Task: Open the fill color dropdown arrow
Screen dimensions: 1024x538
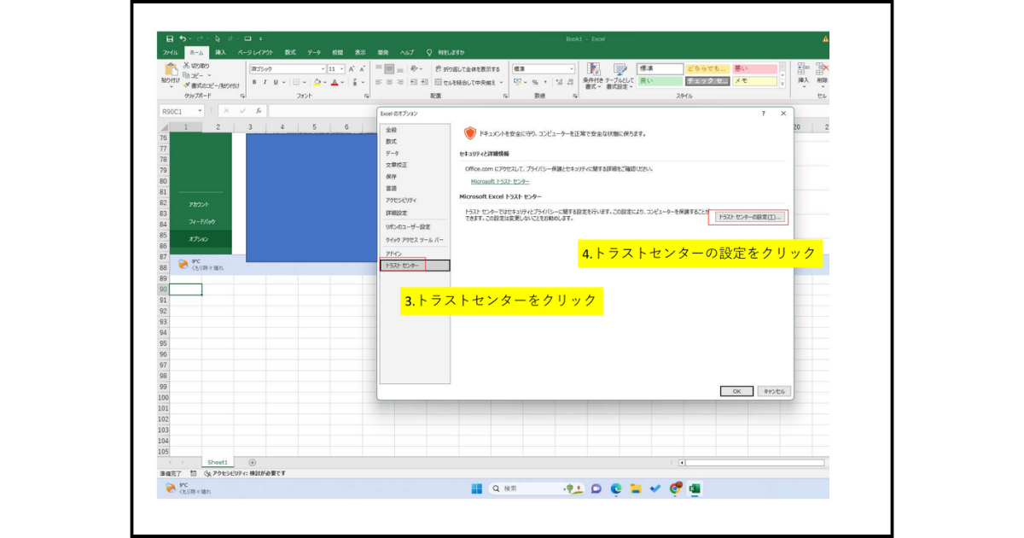Action: click(325, 83)
